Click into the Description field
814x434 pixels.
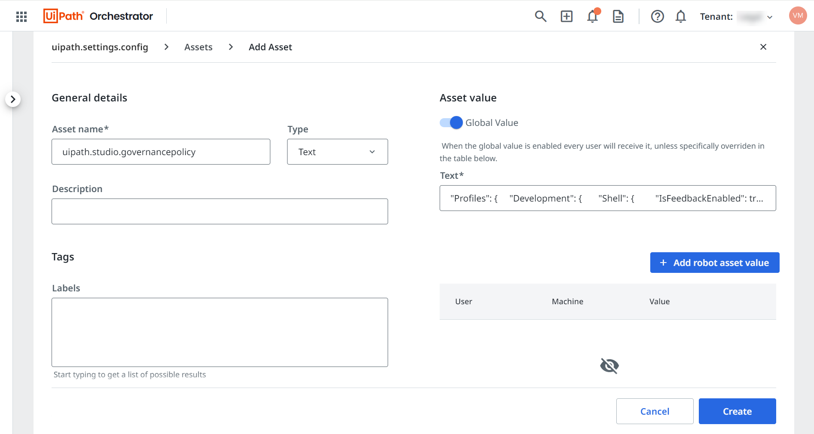click(x=220, y=211)
